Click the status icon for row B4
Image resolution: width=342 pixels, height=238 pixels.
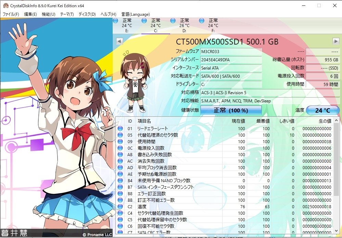tap(120, 180)
